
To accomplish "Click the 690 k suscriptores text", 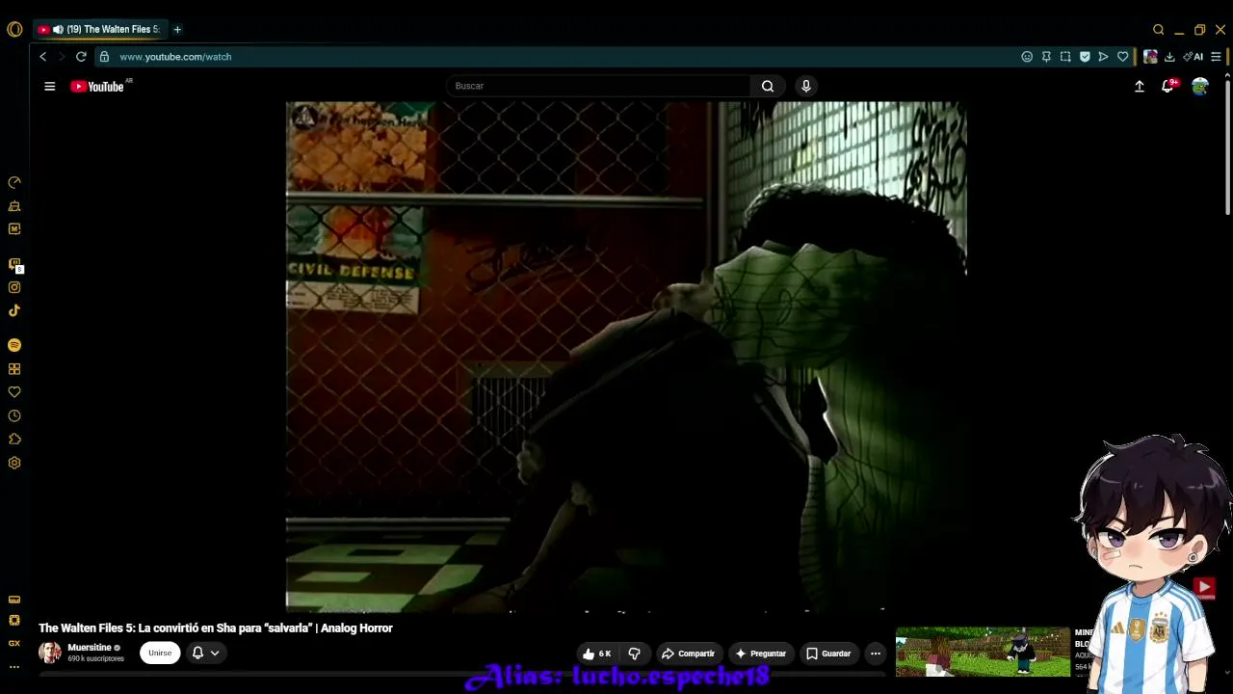I will [x=95, y=659].
